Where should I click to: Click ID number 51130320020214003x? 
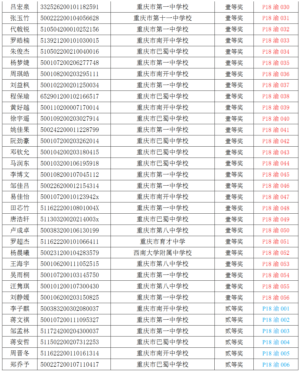[x=70, y=219]
